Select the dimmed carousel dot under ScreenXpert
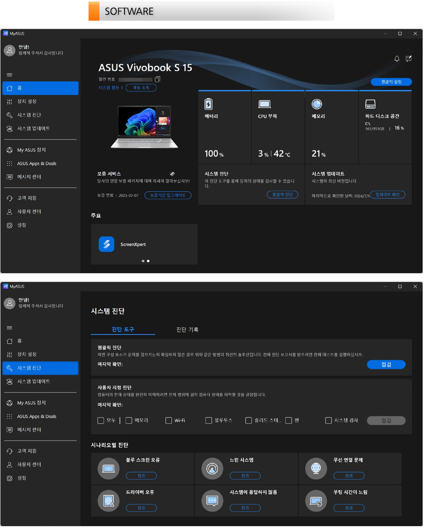This screenshot has width=423, height=528. point(143,261)
